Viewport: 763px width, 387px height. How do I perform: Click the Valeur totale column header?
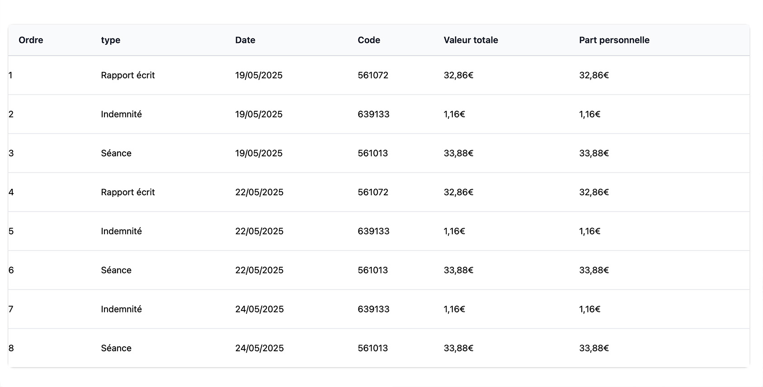471,40
